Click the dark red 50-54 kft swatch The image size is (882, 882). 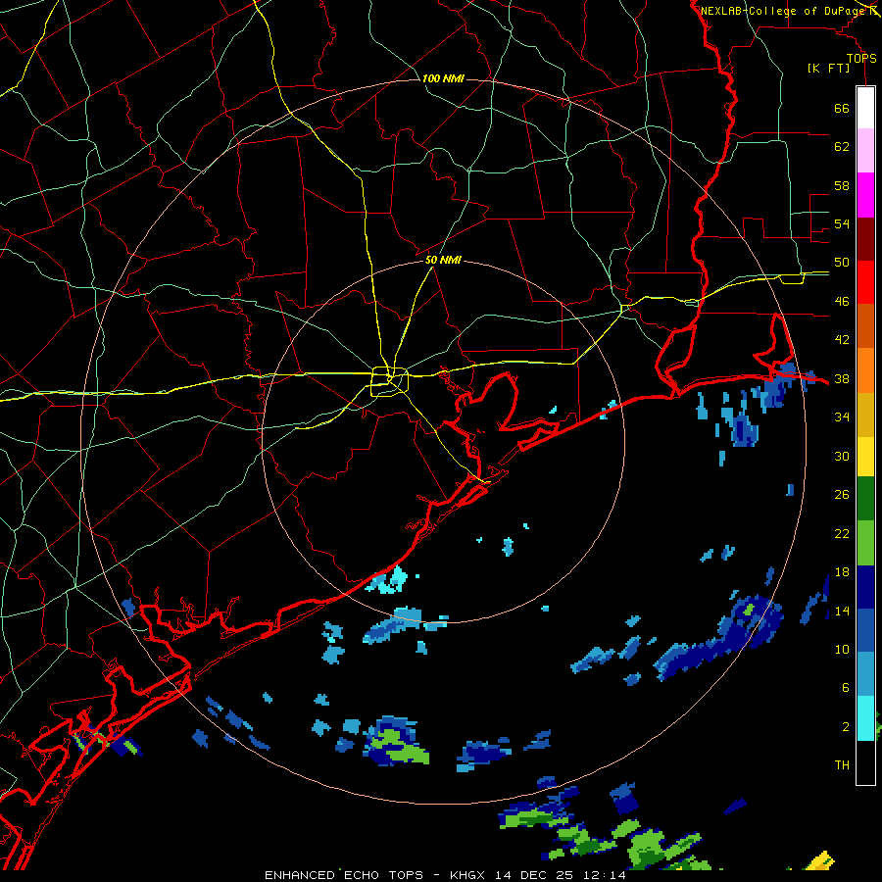coord(865,239)
